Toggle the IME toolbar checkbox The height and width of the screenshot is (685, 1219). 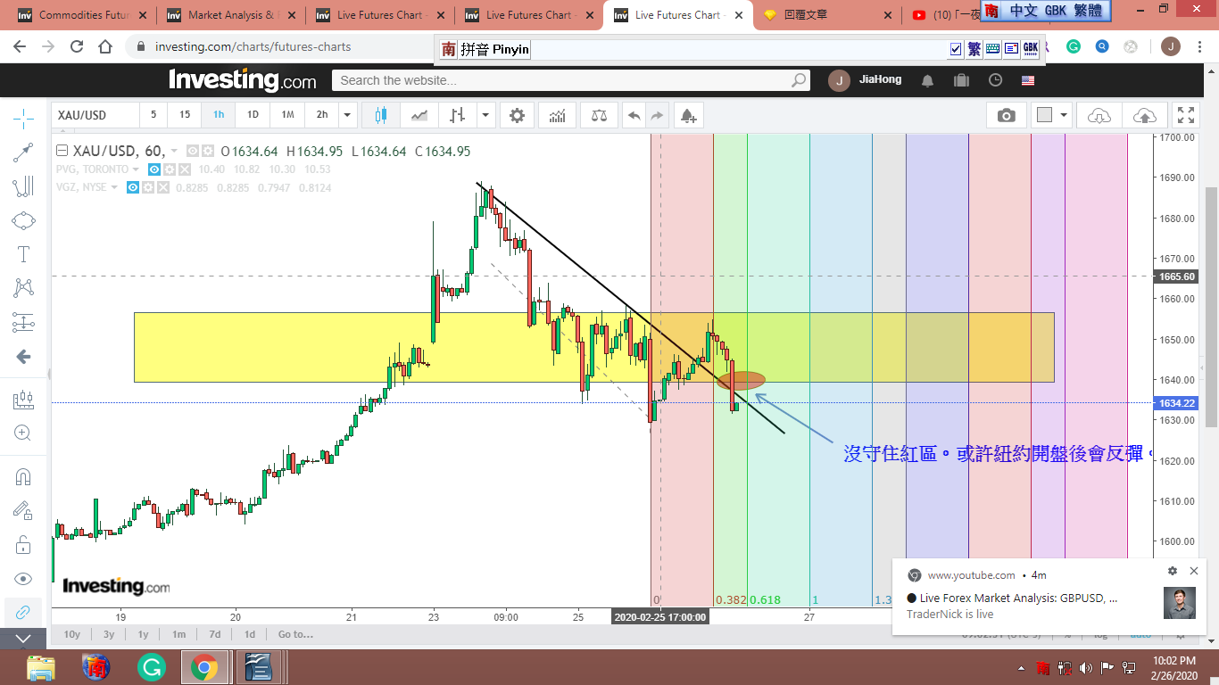(x=956, y=49)
